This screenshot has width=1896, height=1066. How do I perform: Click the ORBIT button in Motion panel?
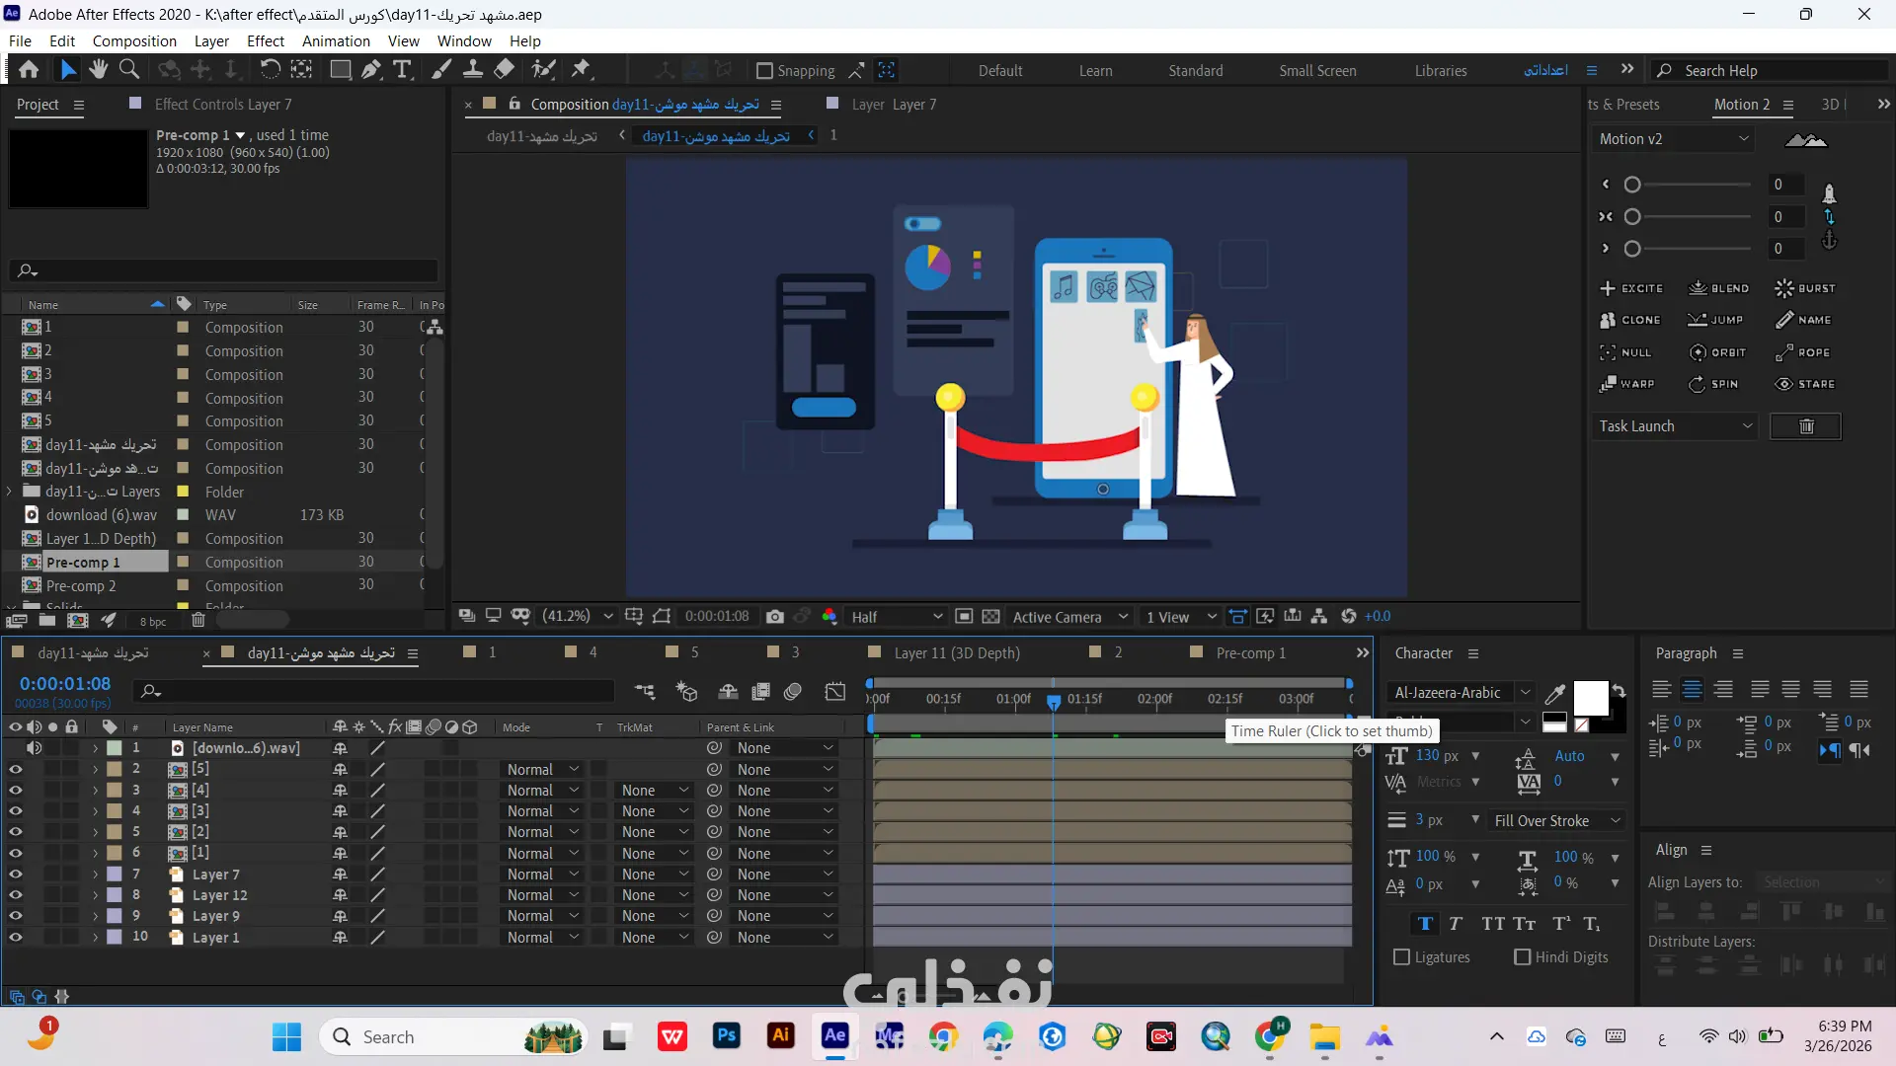1718,352
